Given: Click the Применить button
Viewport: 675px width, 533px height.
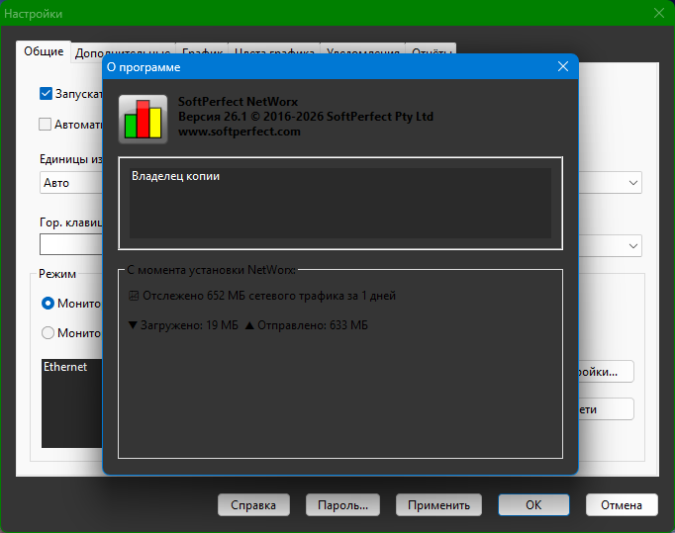Looking at the screenshot, I should pyautogui.click(x=438, y=504).
